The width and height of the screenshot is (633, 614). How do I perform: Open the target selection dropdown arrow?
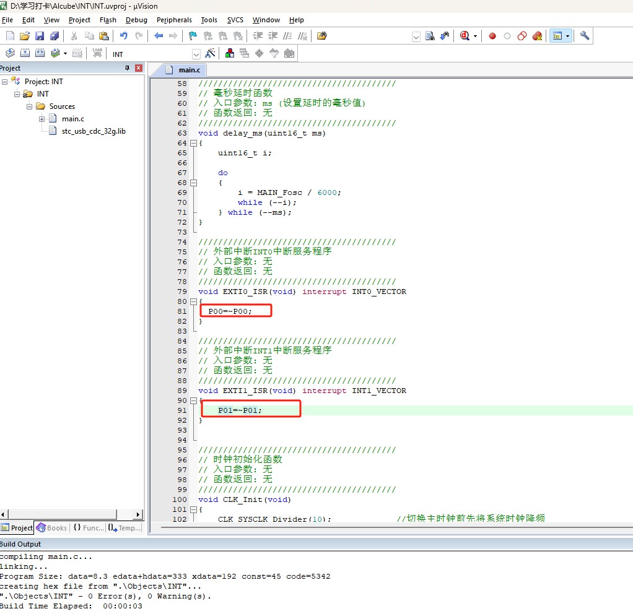pos(196,54)
